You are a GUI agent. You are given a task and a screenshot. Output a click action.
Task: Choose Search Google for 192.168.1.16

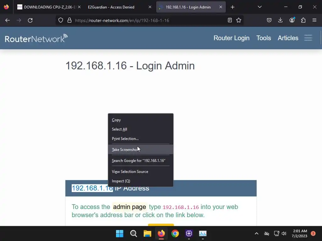[x=141, y=161]
